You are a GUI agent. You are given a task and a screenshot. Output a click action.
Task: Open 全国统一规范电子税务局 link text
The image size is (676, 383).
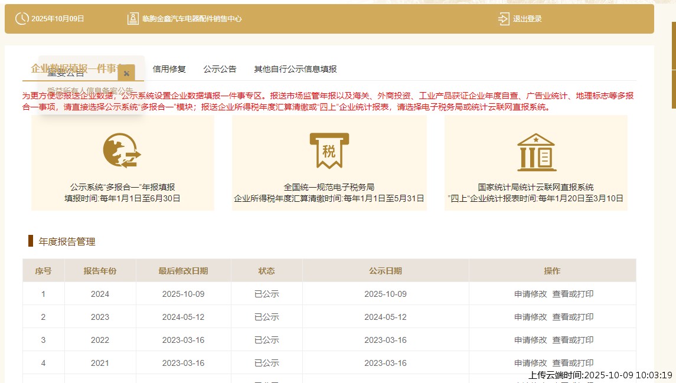pos(329,187)
